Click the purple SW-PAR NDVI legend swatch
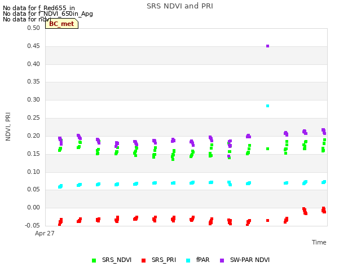Viewport: 361px width, 271px height. point(222,261)
